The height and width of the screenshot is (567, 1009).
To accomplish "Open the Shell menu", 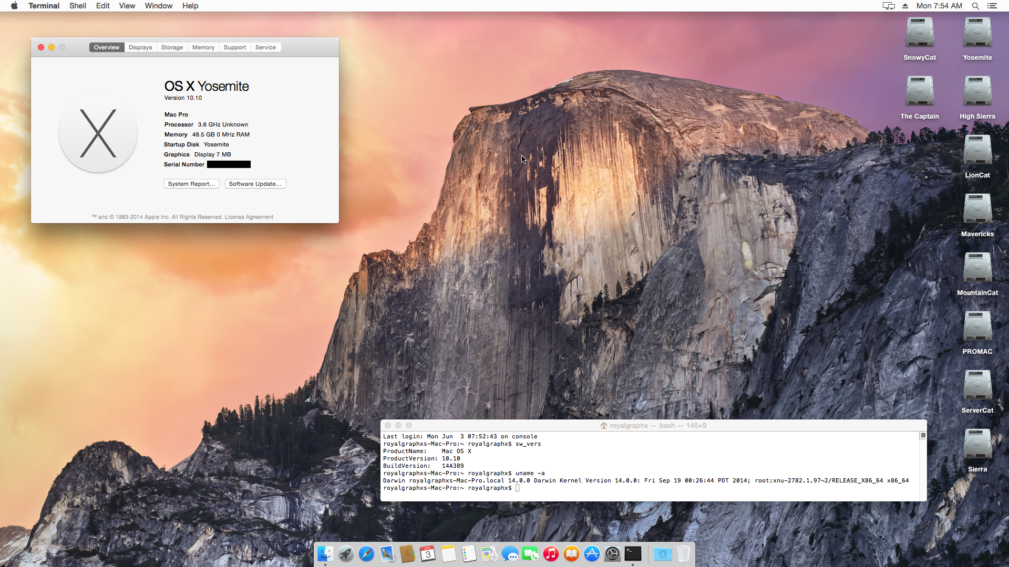I will pyautogui.click(x=78, y=6).
